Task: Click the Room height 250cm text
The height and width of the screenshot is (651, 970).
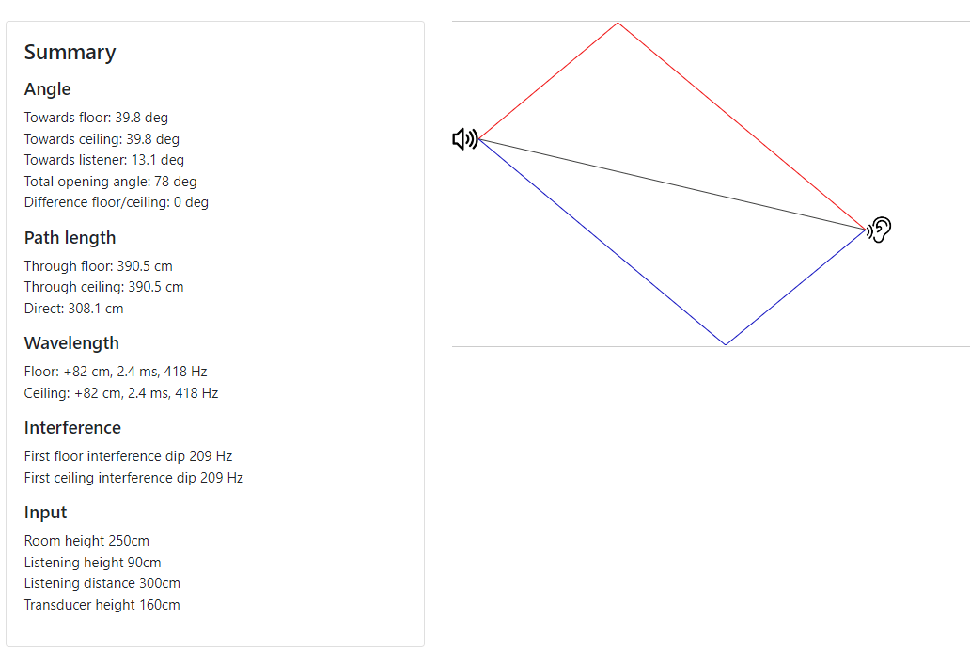Action: (x=86, y=541)
